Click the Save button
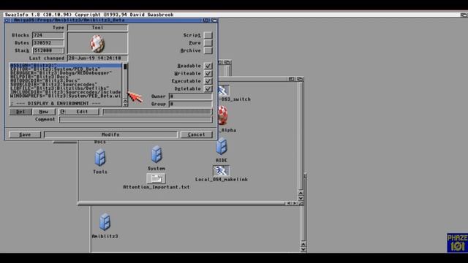This screenshot has height=263, width=468. pyautogui.click(x=25, y=134)
